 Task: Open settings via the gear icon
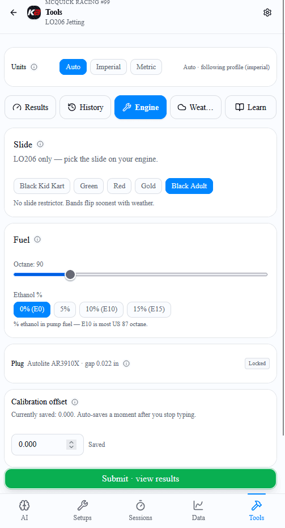coord(267,12)
